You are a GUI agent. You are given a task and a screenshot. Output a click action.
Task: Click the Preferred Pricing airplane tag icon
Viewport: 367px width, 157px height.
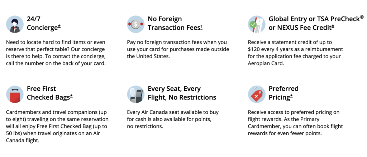[257, 94]
